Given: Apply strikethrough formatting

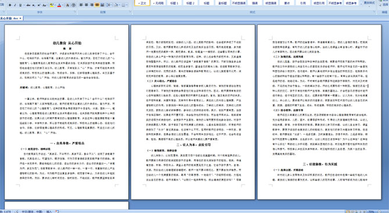Looking at the screenshot, I should point(28,5).
